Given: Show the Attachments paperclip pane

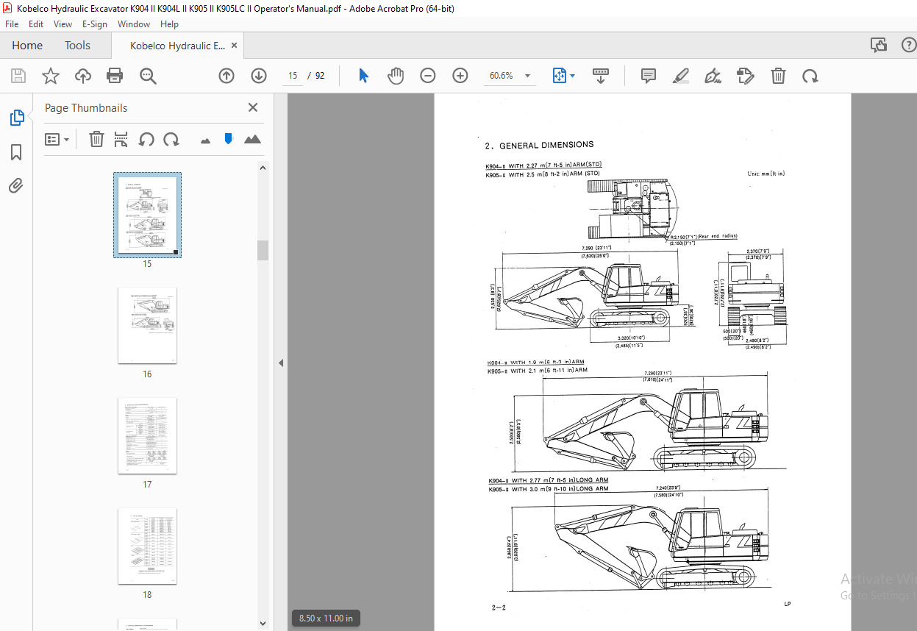Looking at the screenshot, I should point(16,186).
